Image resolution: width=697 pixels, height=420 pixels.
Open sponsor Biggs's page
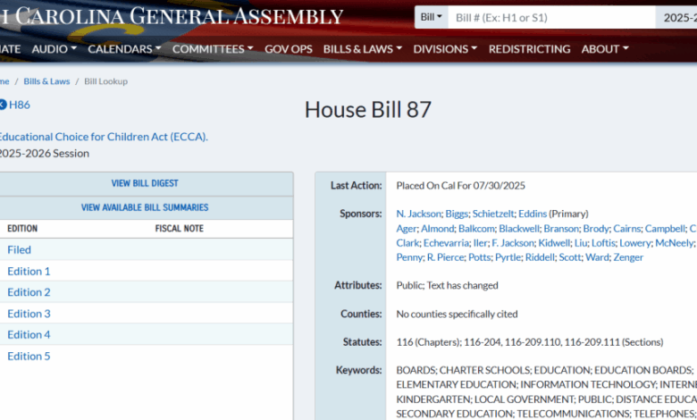tap(457, 214)
